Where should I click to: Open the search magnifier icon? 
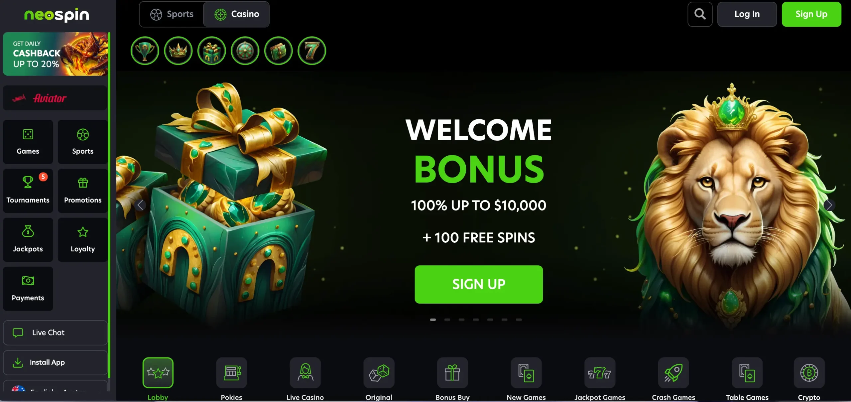[x=700, y=14]
